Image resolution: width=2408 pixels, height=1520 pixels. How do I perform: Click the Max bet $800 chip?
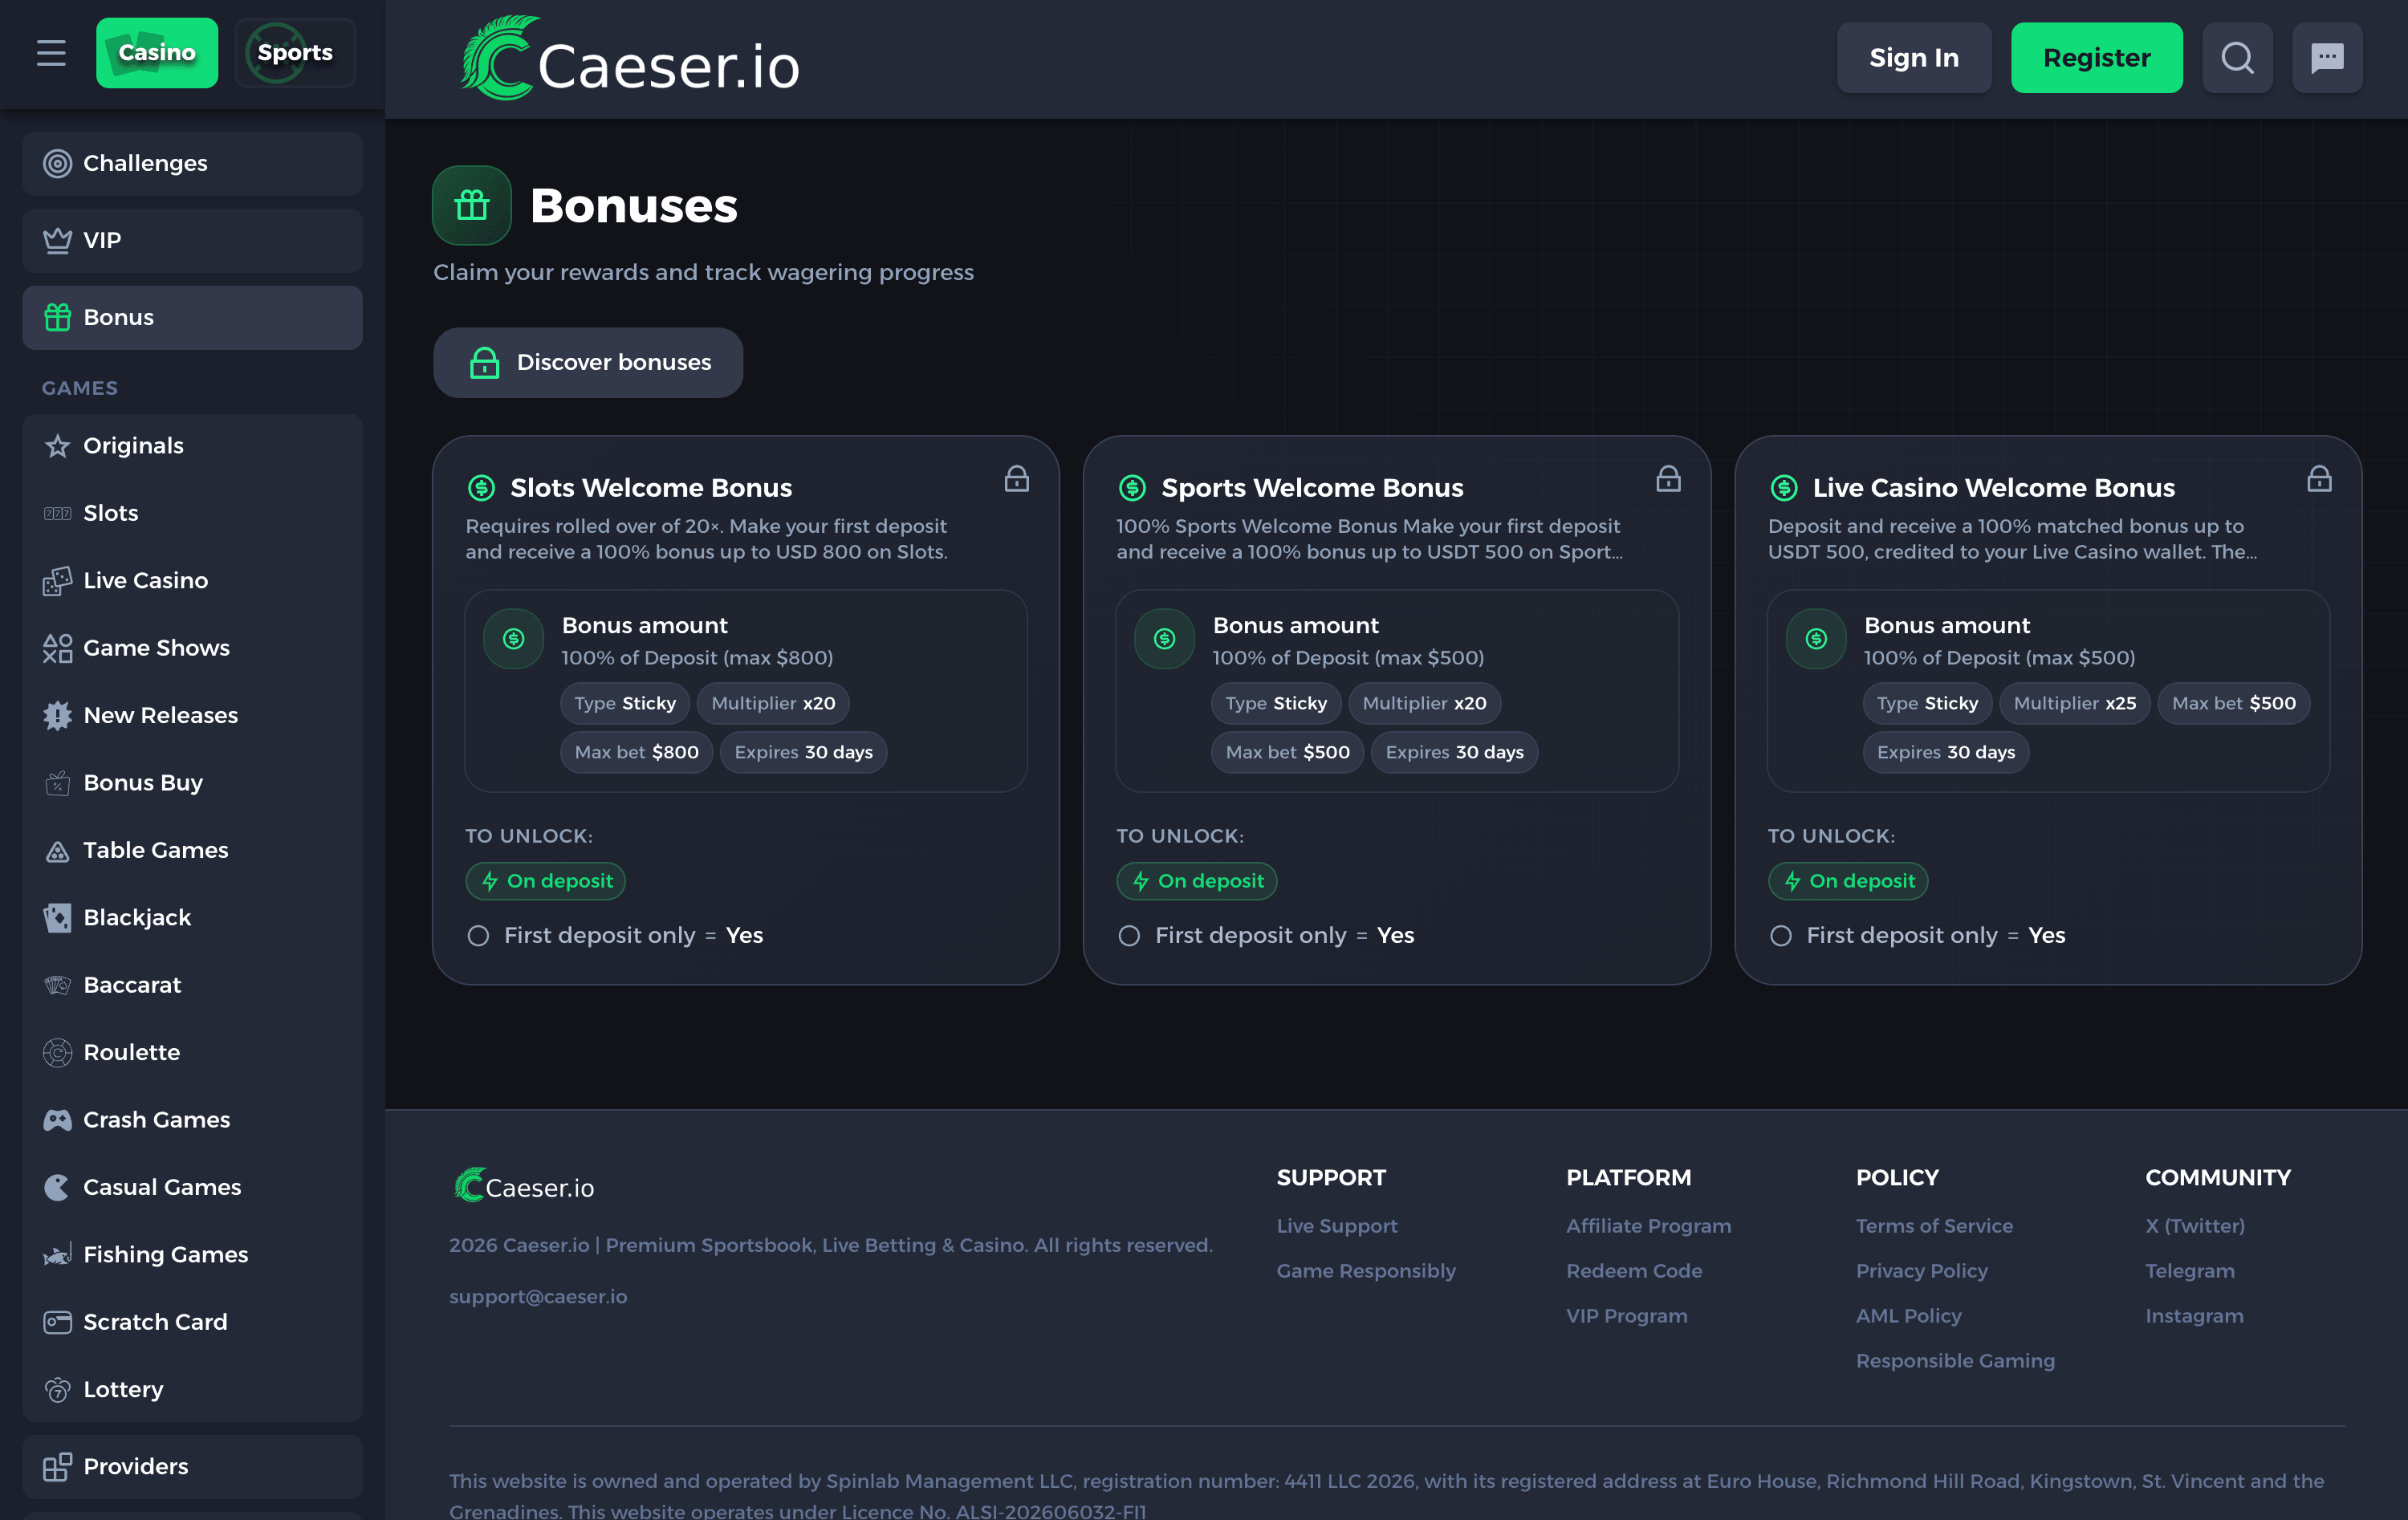[636, 753]
